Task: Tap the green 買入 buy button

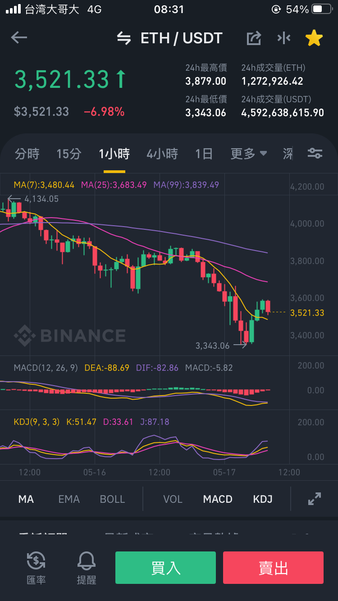Action: pos(165,568)
